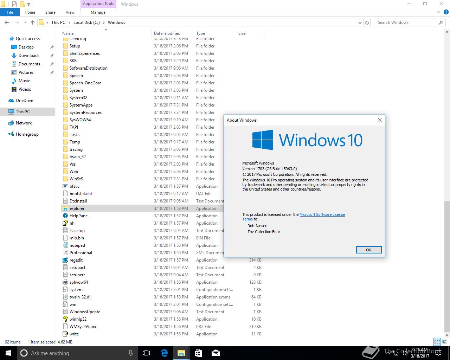Switch to the Home ribbon tab
The height and width of the screenshot is (360, 450).
[x=30, y=12]
